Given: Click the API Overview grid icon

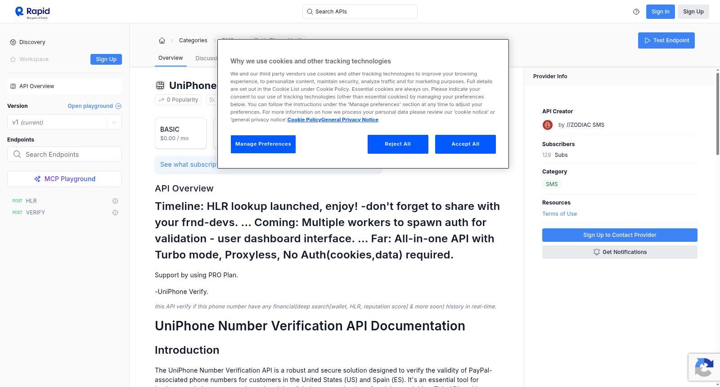Looking at the screenshot, I should coord(13,86).
